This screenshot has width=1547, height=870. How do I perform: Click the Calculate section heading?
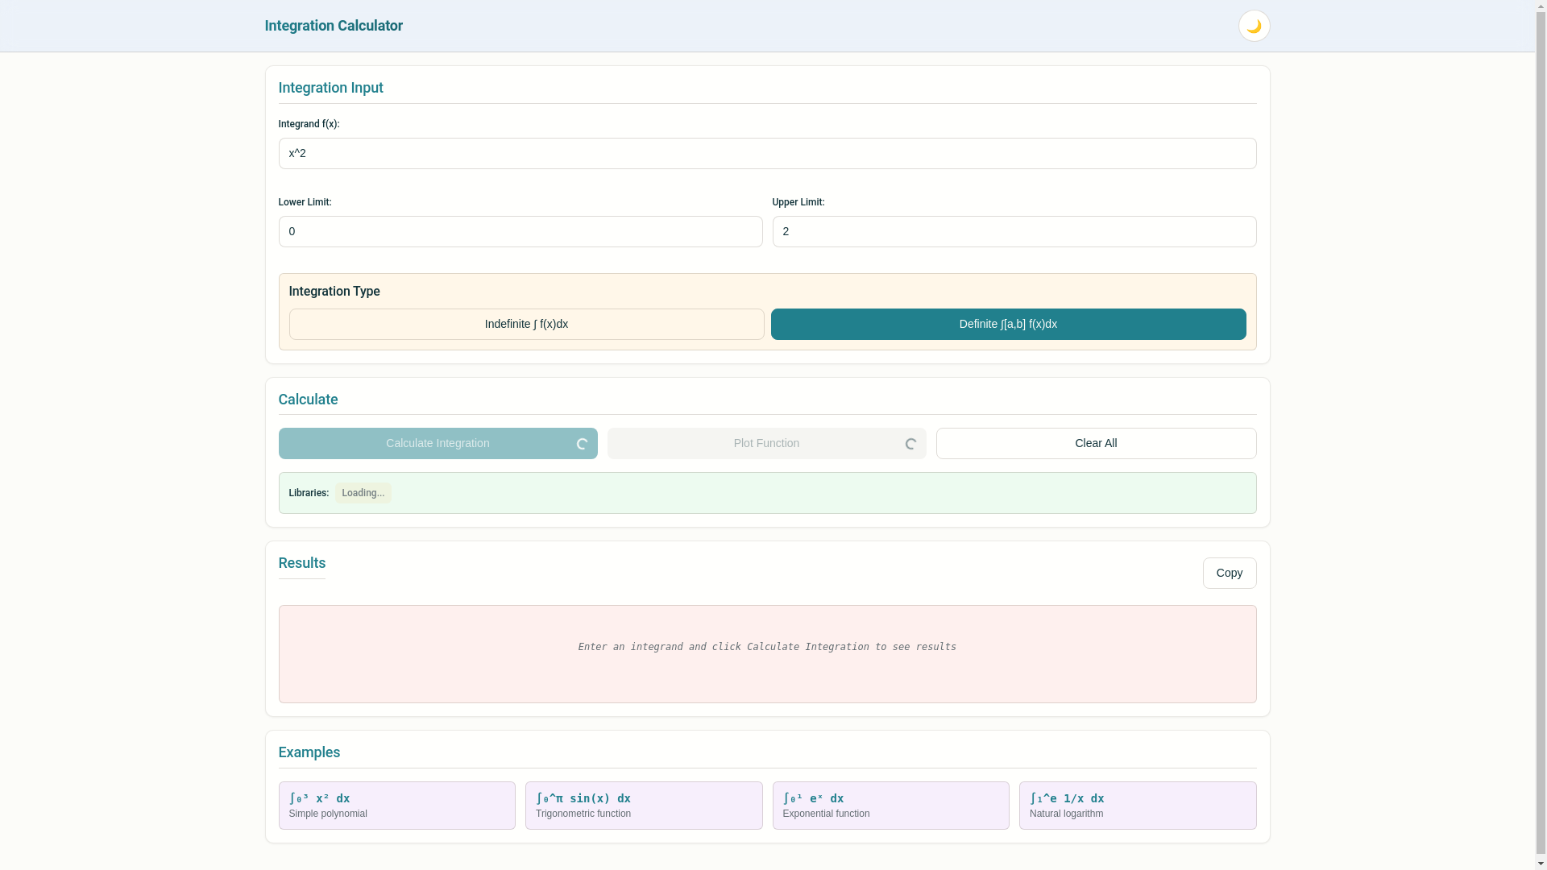tap(309, 400)
